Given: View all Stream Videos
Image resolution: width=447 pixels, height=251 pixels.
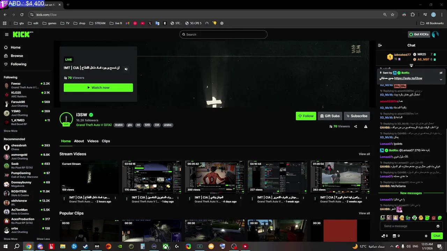Looking at the screenshot, I should click(x=364, y=154).
